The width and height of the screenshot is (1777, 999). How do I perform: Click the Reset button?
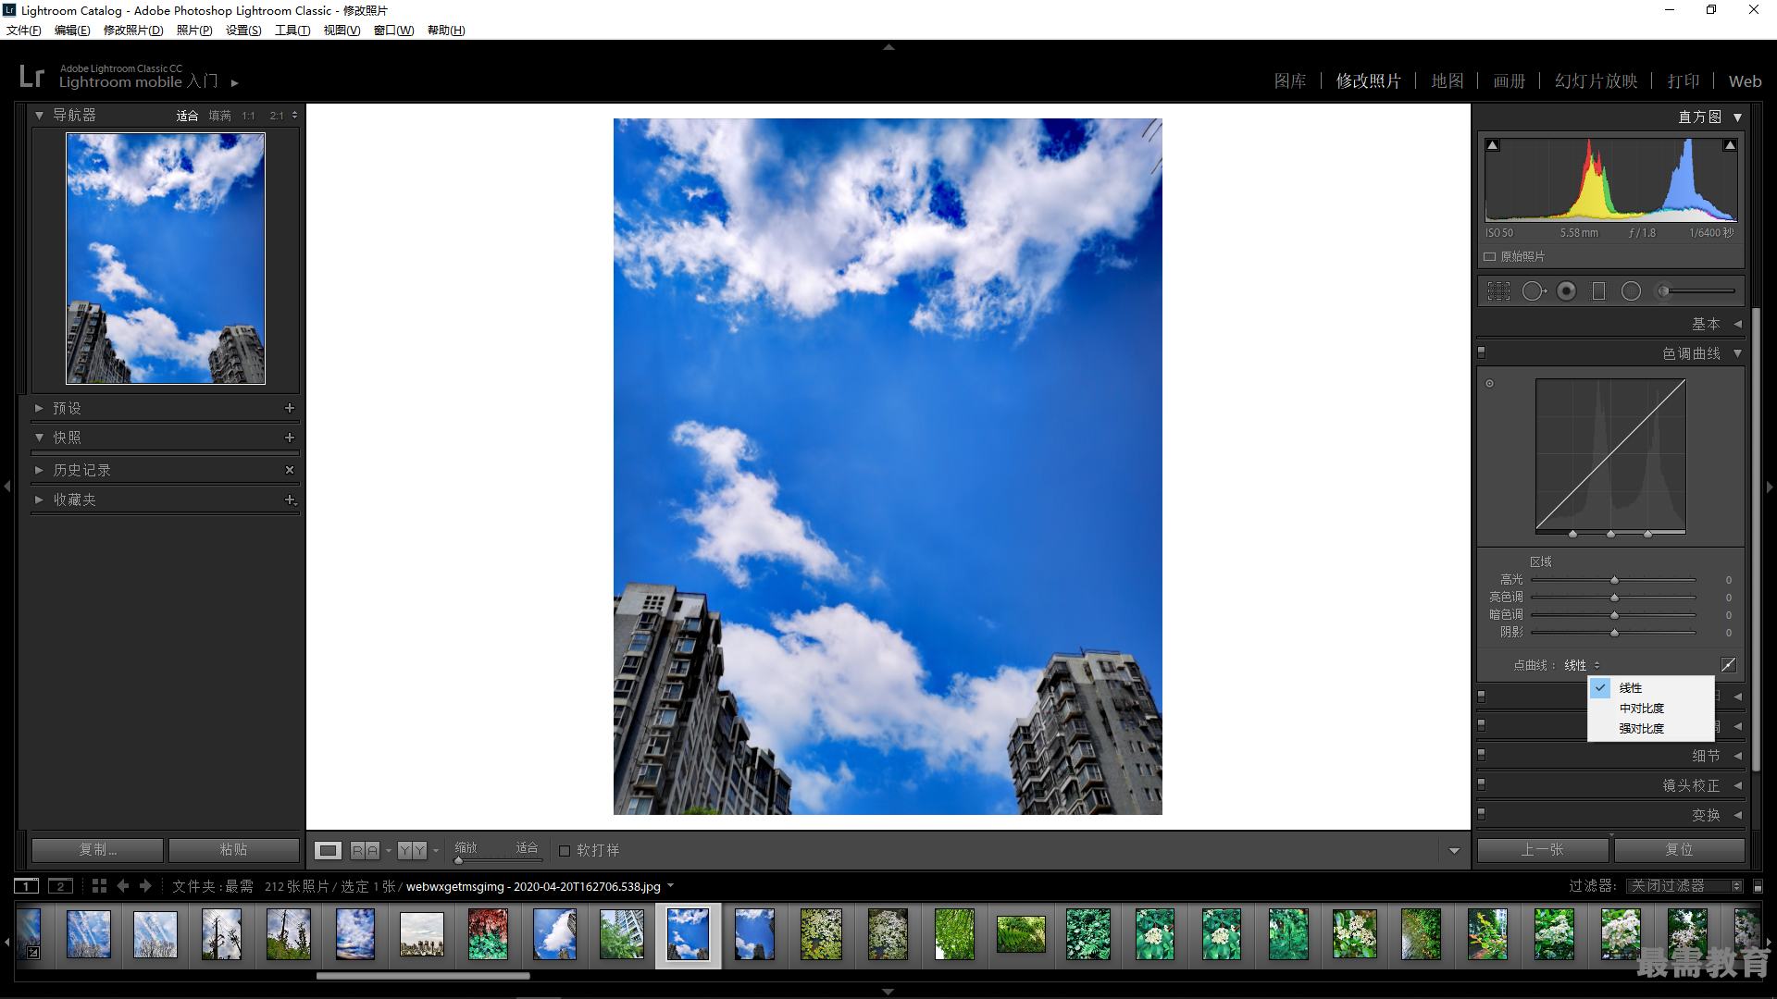pos(1679,850)
